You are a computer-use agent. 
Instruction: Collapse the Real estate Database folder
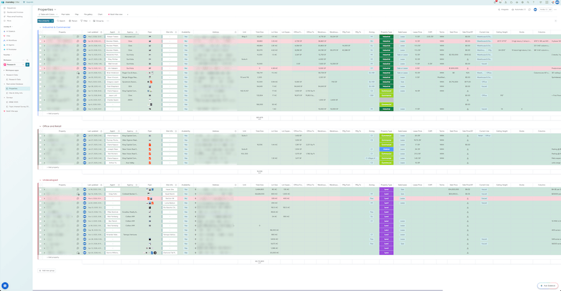4,84
